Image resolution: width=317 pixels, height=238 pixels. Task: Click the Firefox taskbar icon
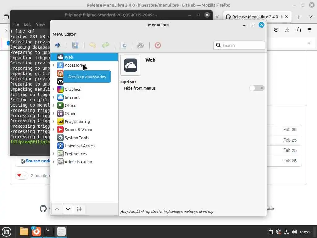37,231
